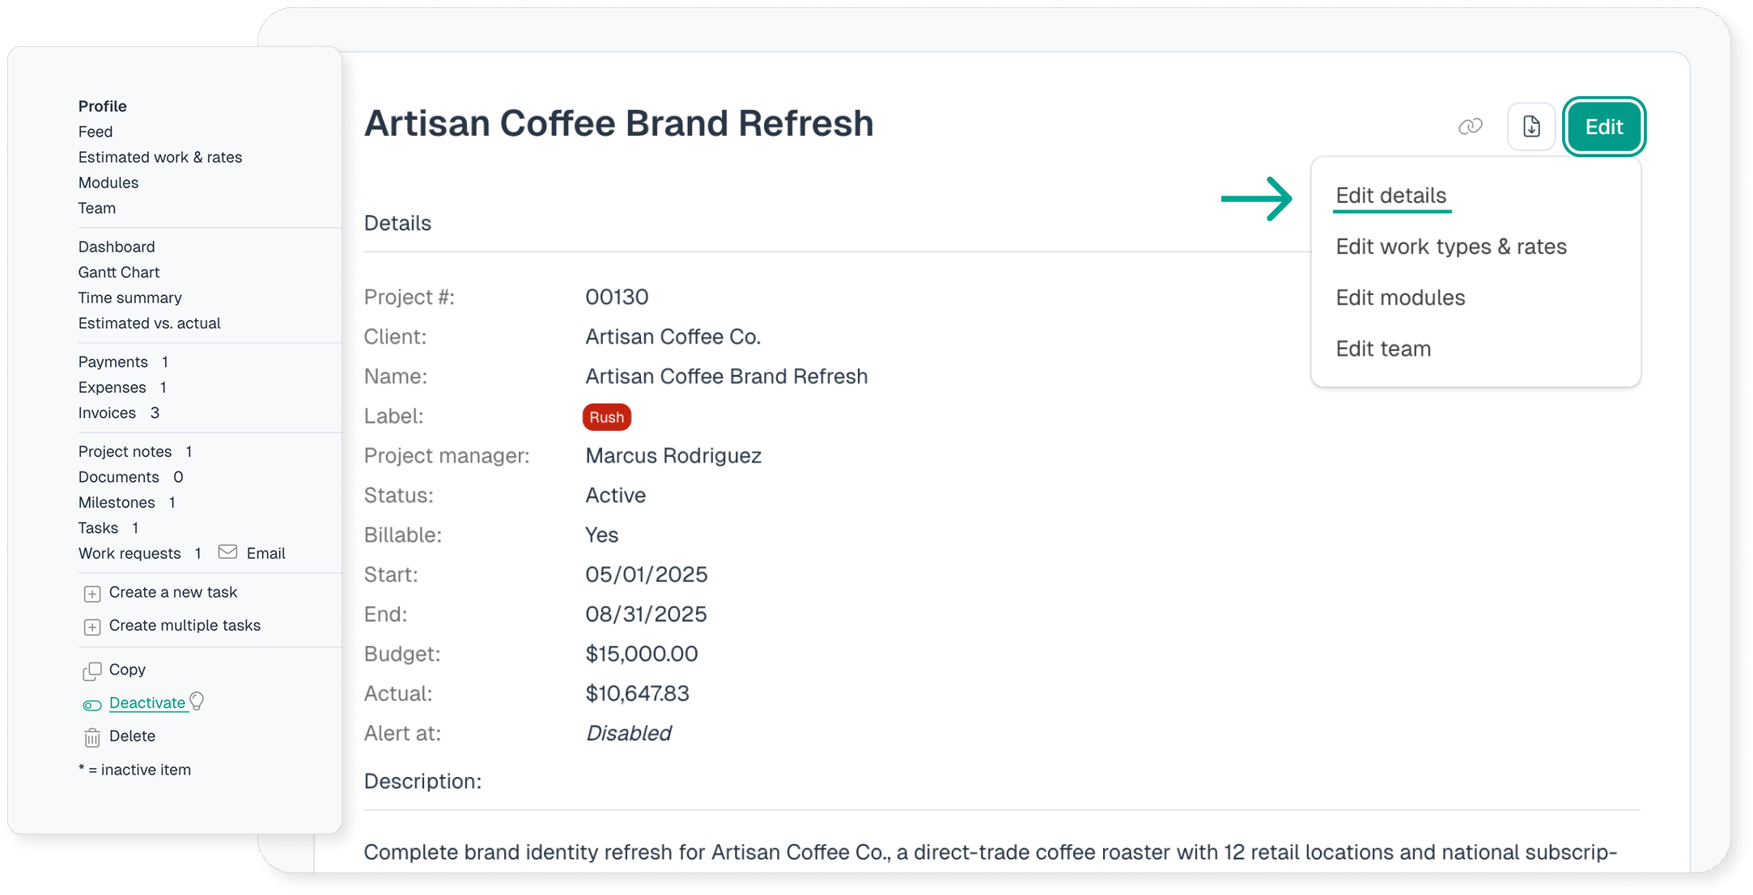Click the Deactivate link text

pos(147,703)
